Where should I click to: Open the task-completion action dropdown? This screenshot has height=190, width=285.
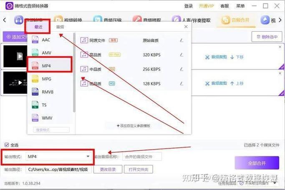(x=275, y=183)
